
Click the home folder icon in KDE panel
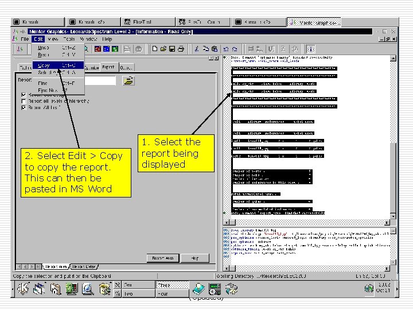tap(56, 289)
